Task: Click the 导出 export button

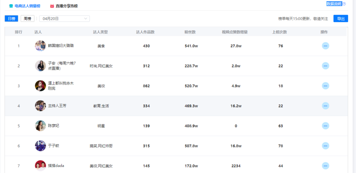Action: [340, 19]
